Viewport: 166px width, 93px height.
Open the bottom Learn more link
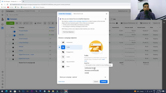(x=61, y=82)
